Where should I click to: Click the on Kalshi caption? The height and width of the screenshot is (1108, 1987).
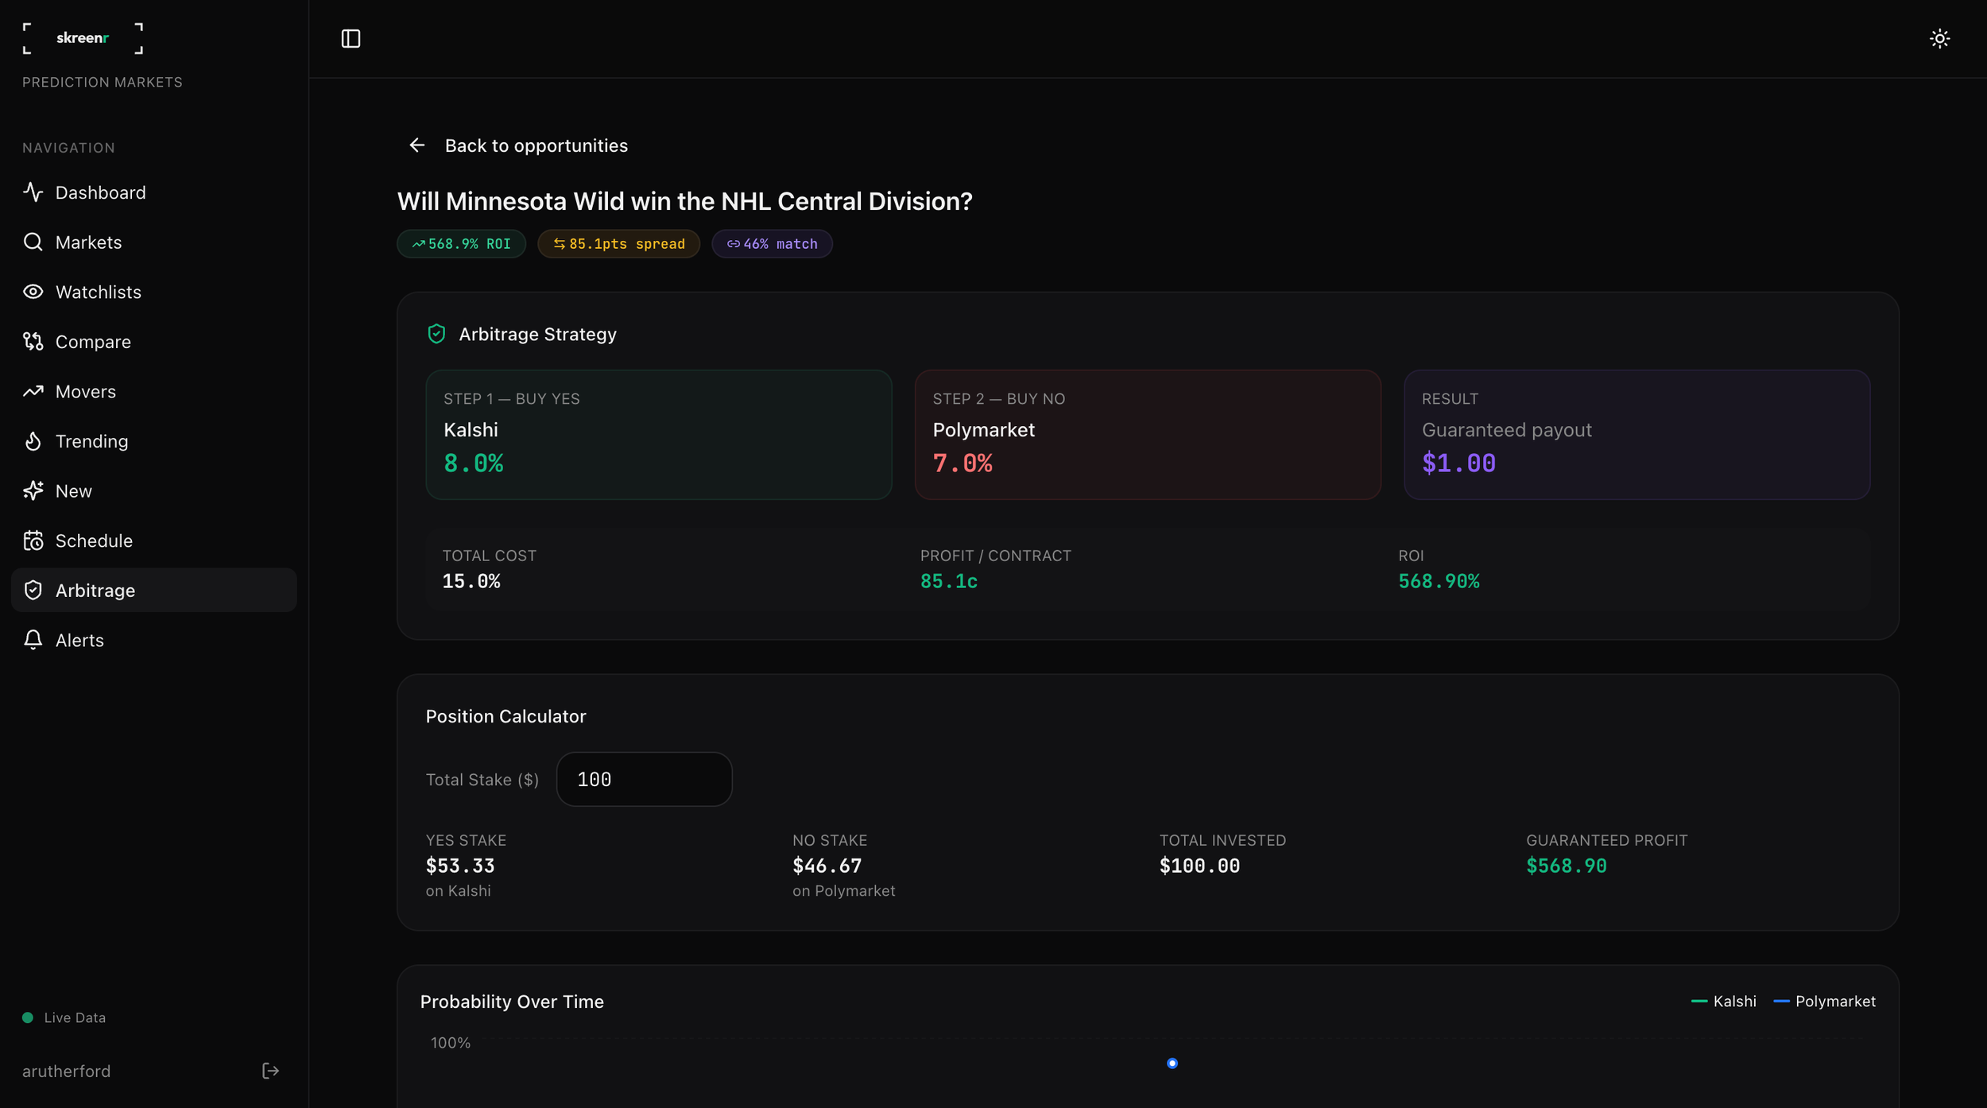point(458,891)
